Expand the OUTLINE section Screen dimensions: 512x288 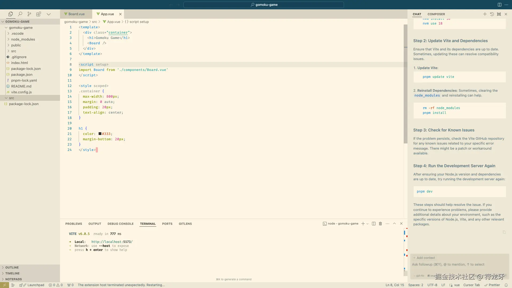[x=12, y=267]
